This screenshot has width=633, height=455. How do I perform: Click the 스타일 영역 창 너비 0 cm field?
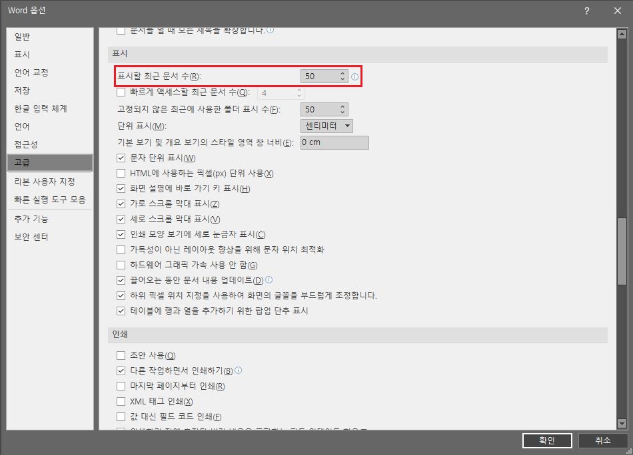pos(334,142)
